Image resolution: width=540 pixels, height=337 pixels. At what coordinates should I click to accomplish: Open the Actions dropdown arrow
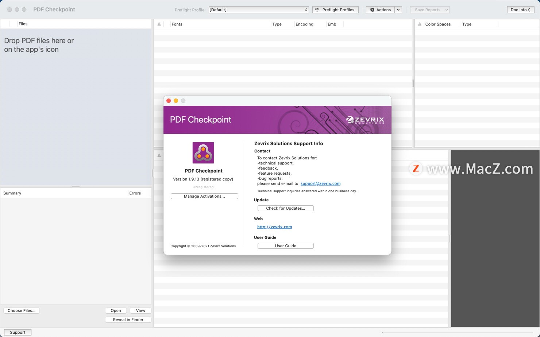398,10
